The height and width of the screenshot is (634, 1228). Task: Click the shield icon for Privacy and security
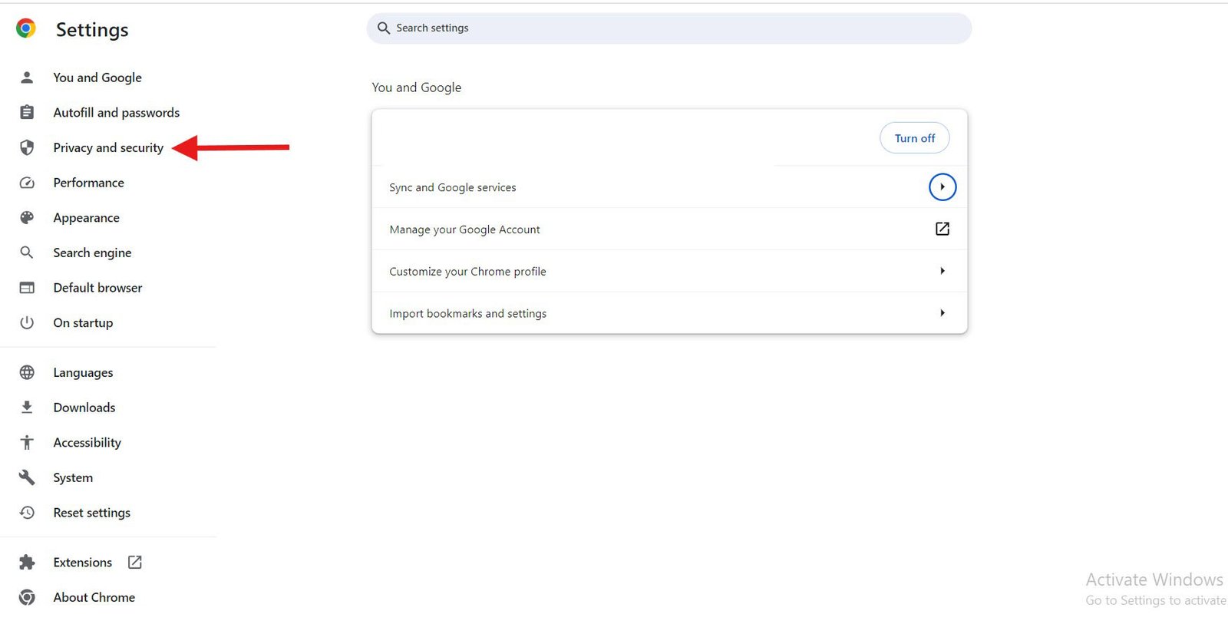tap(27, 147)
